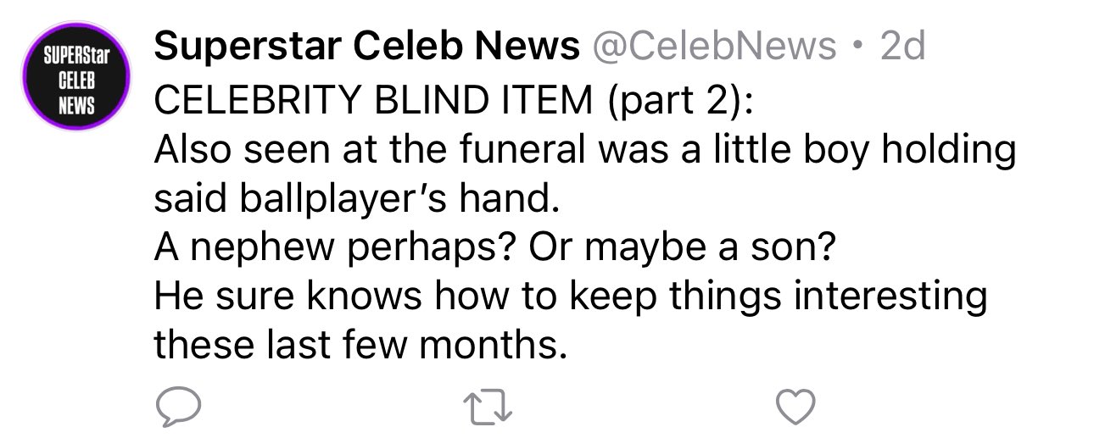1094x438 pixels.
Task: Retweet this blind item post
Action: pos(487,409)
